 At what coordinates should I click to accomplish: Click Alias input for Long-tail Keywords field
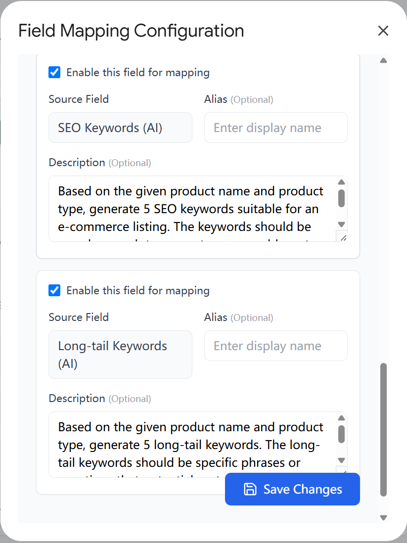tap(275, 346)
